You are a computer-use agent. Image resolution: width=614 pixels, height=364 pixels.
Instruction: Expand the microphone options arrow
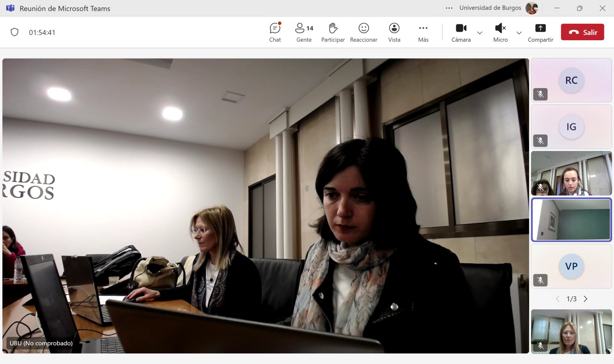pyautogui.click(x=519, y=33)
